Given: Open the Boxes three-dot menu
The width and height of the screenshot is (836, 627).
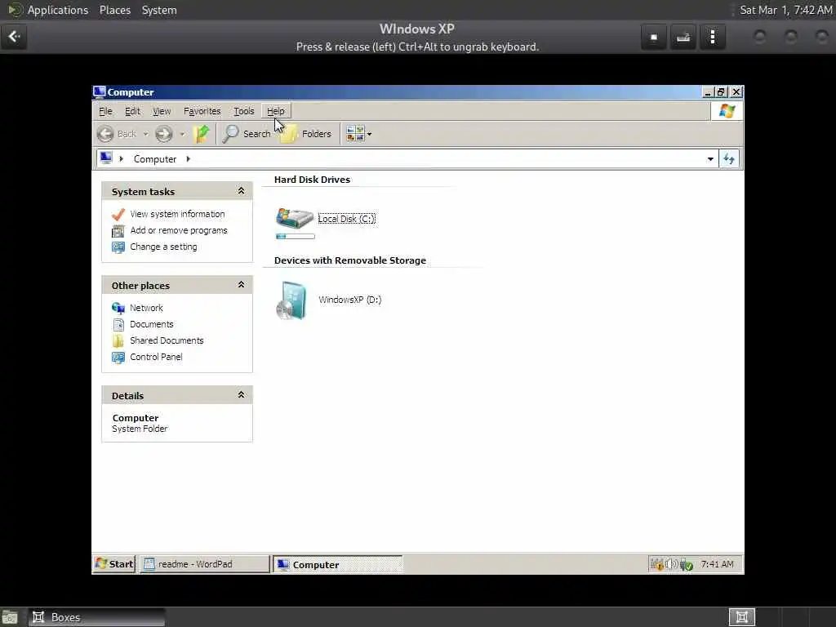Looking at the screenshot, I should pos(713,37).
